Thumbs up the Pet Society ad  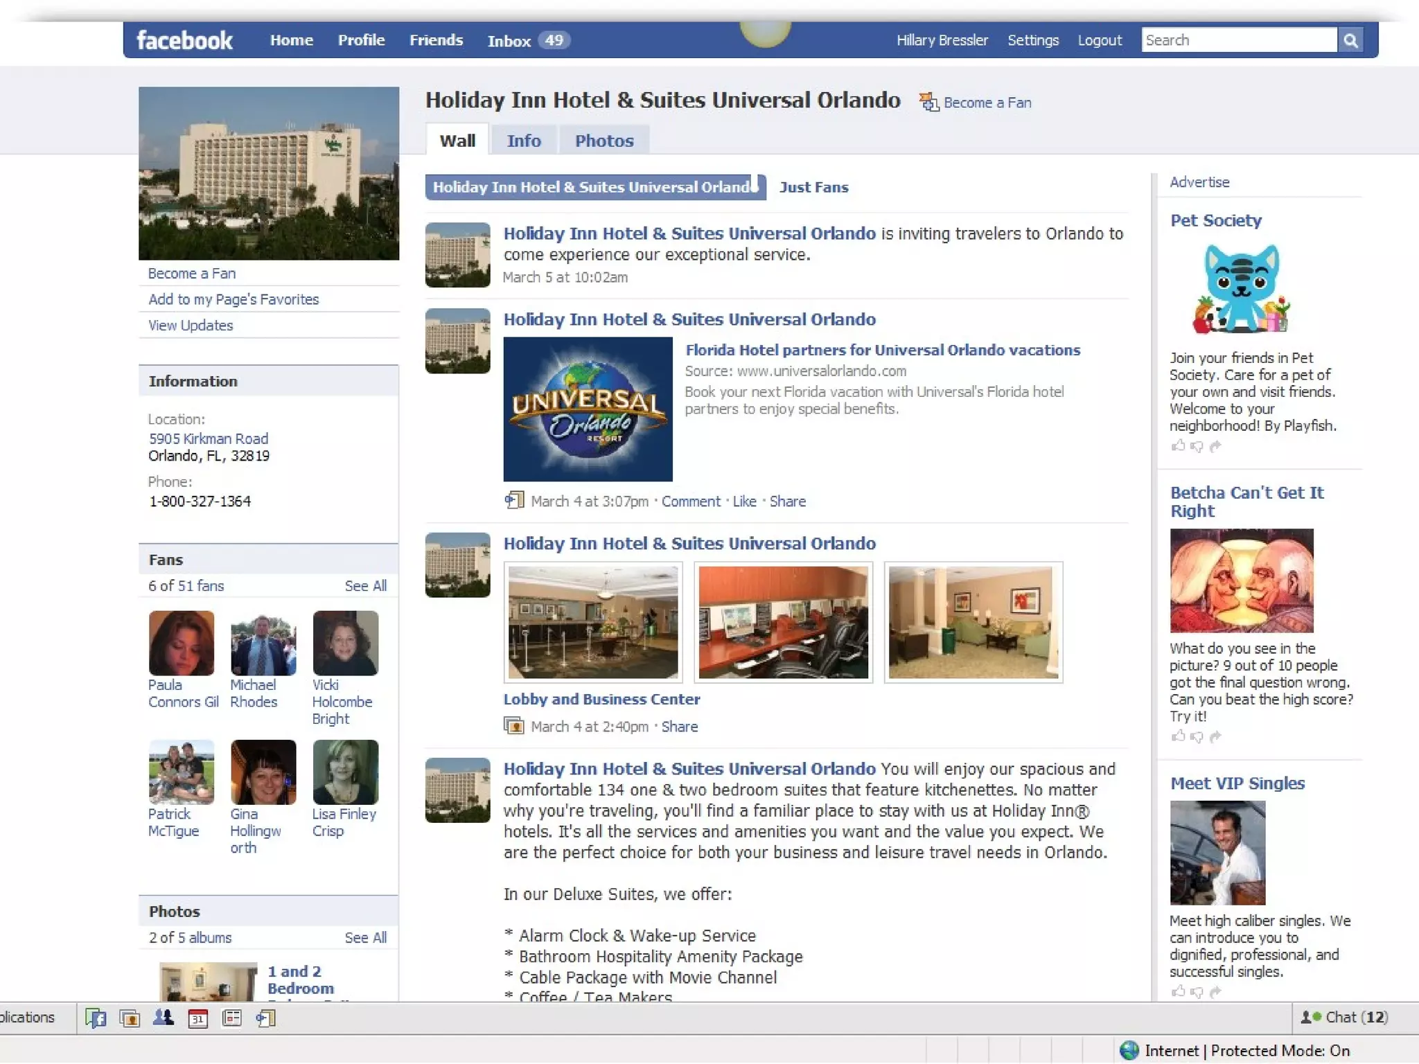1177,445
